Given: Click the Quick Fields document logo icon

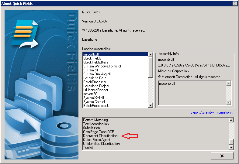Looking at the screenshot, I should coord(25,34).
